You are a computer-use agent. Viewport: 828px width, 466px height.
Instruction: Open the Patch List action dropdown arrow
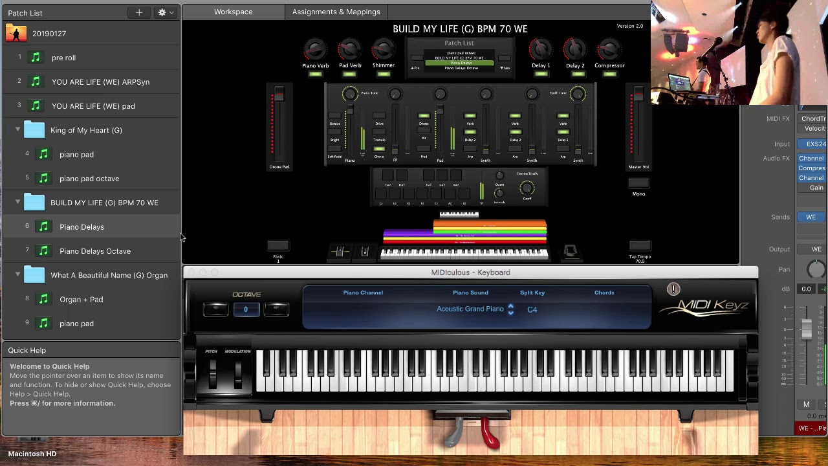171,12
